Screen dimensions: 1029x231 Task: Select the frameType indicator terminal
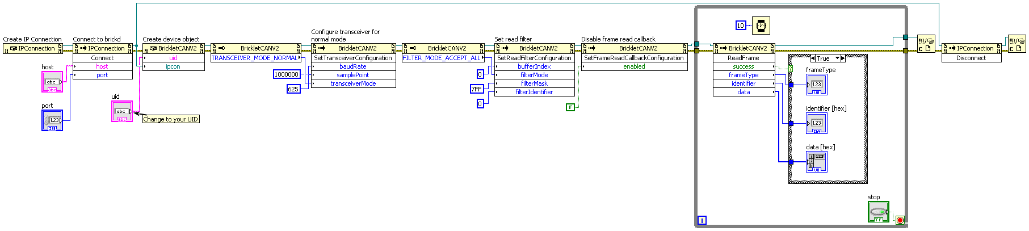click(816, 85)
